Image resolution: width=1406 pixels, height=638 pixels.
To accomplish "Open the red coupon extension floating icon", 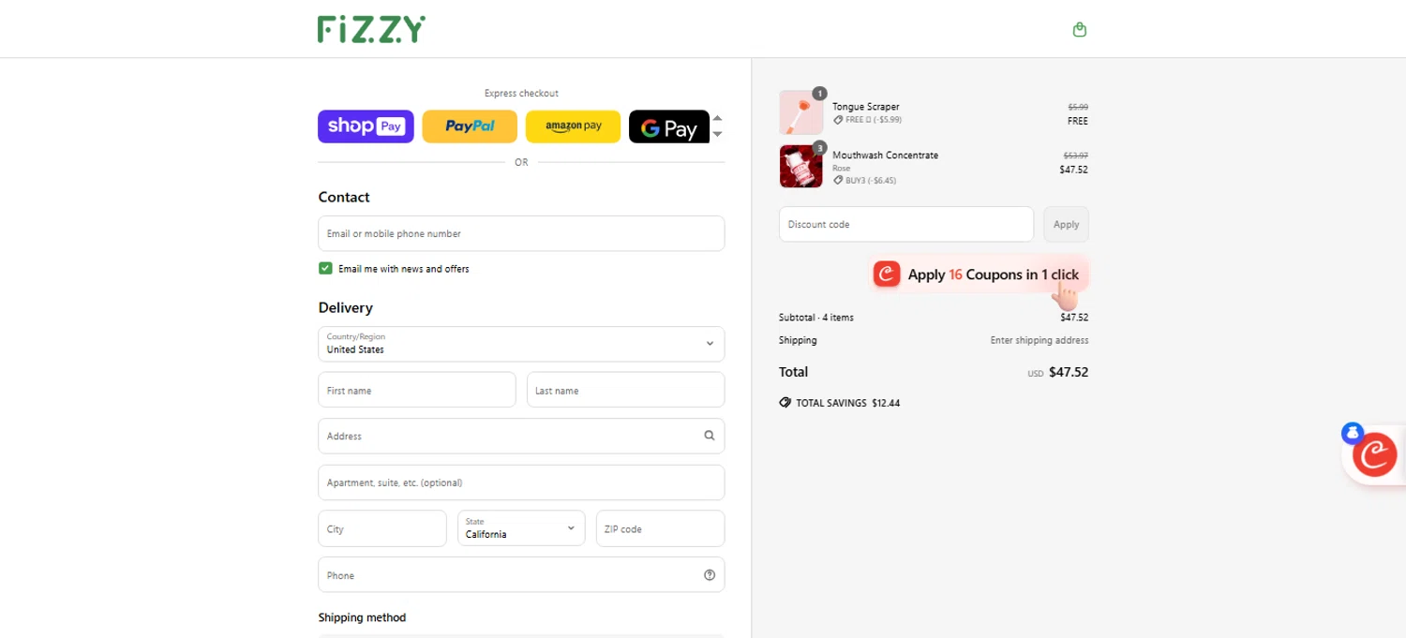I will 1375,454.
